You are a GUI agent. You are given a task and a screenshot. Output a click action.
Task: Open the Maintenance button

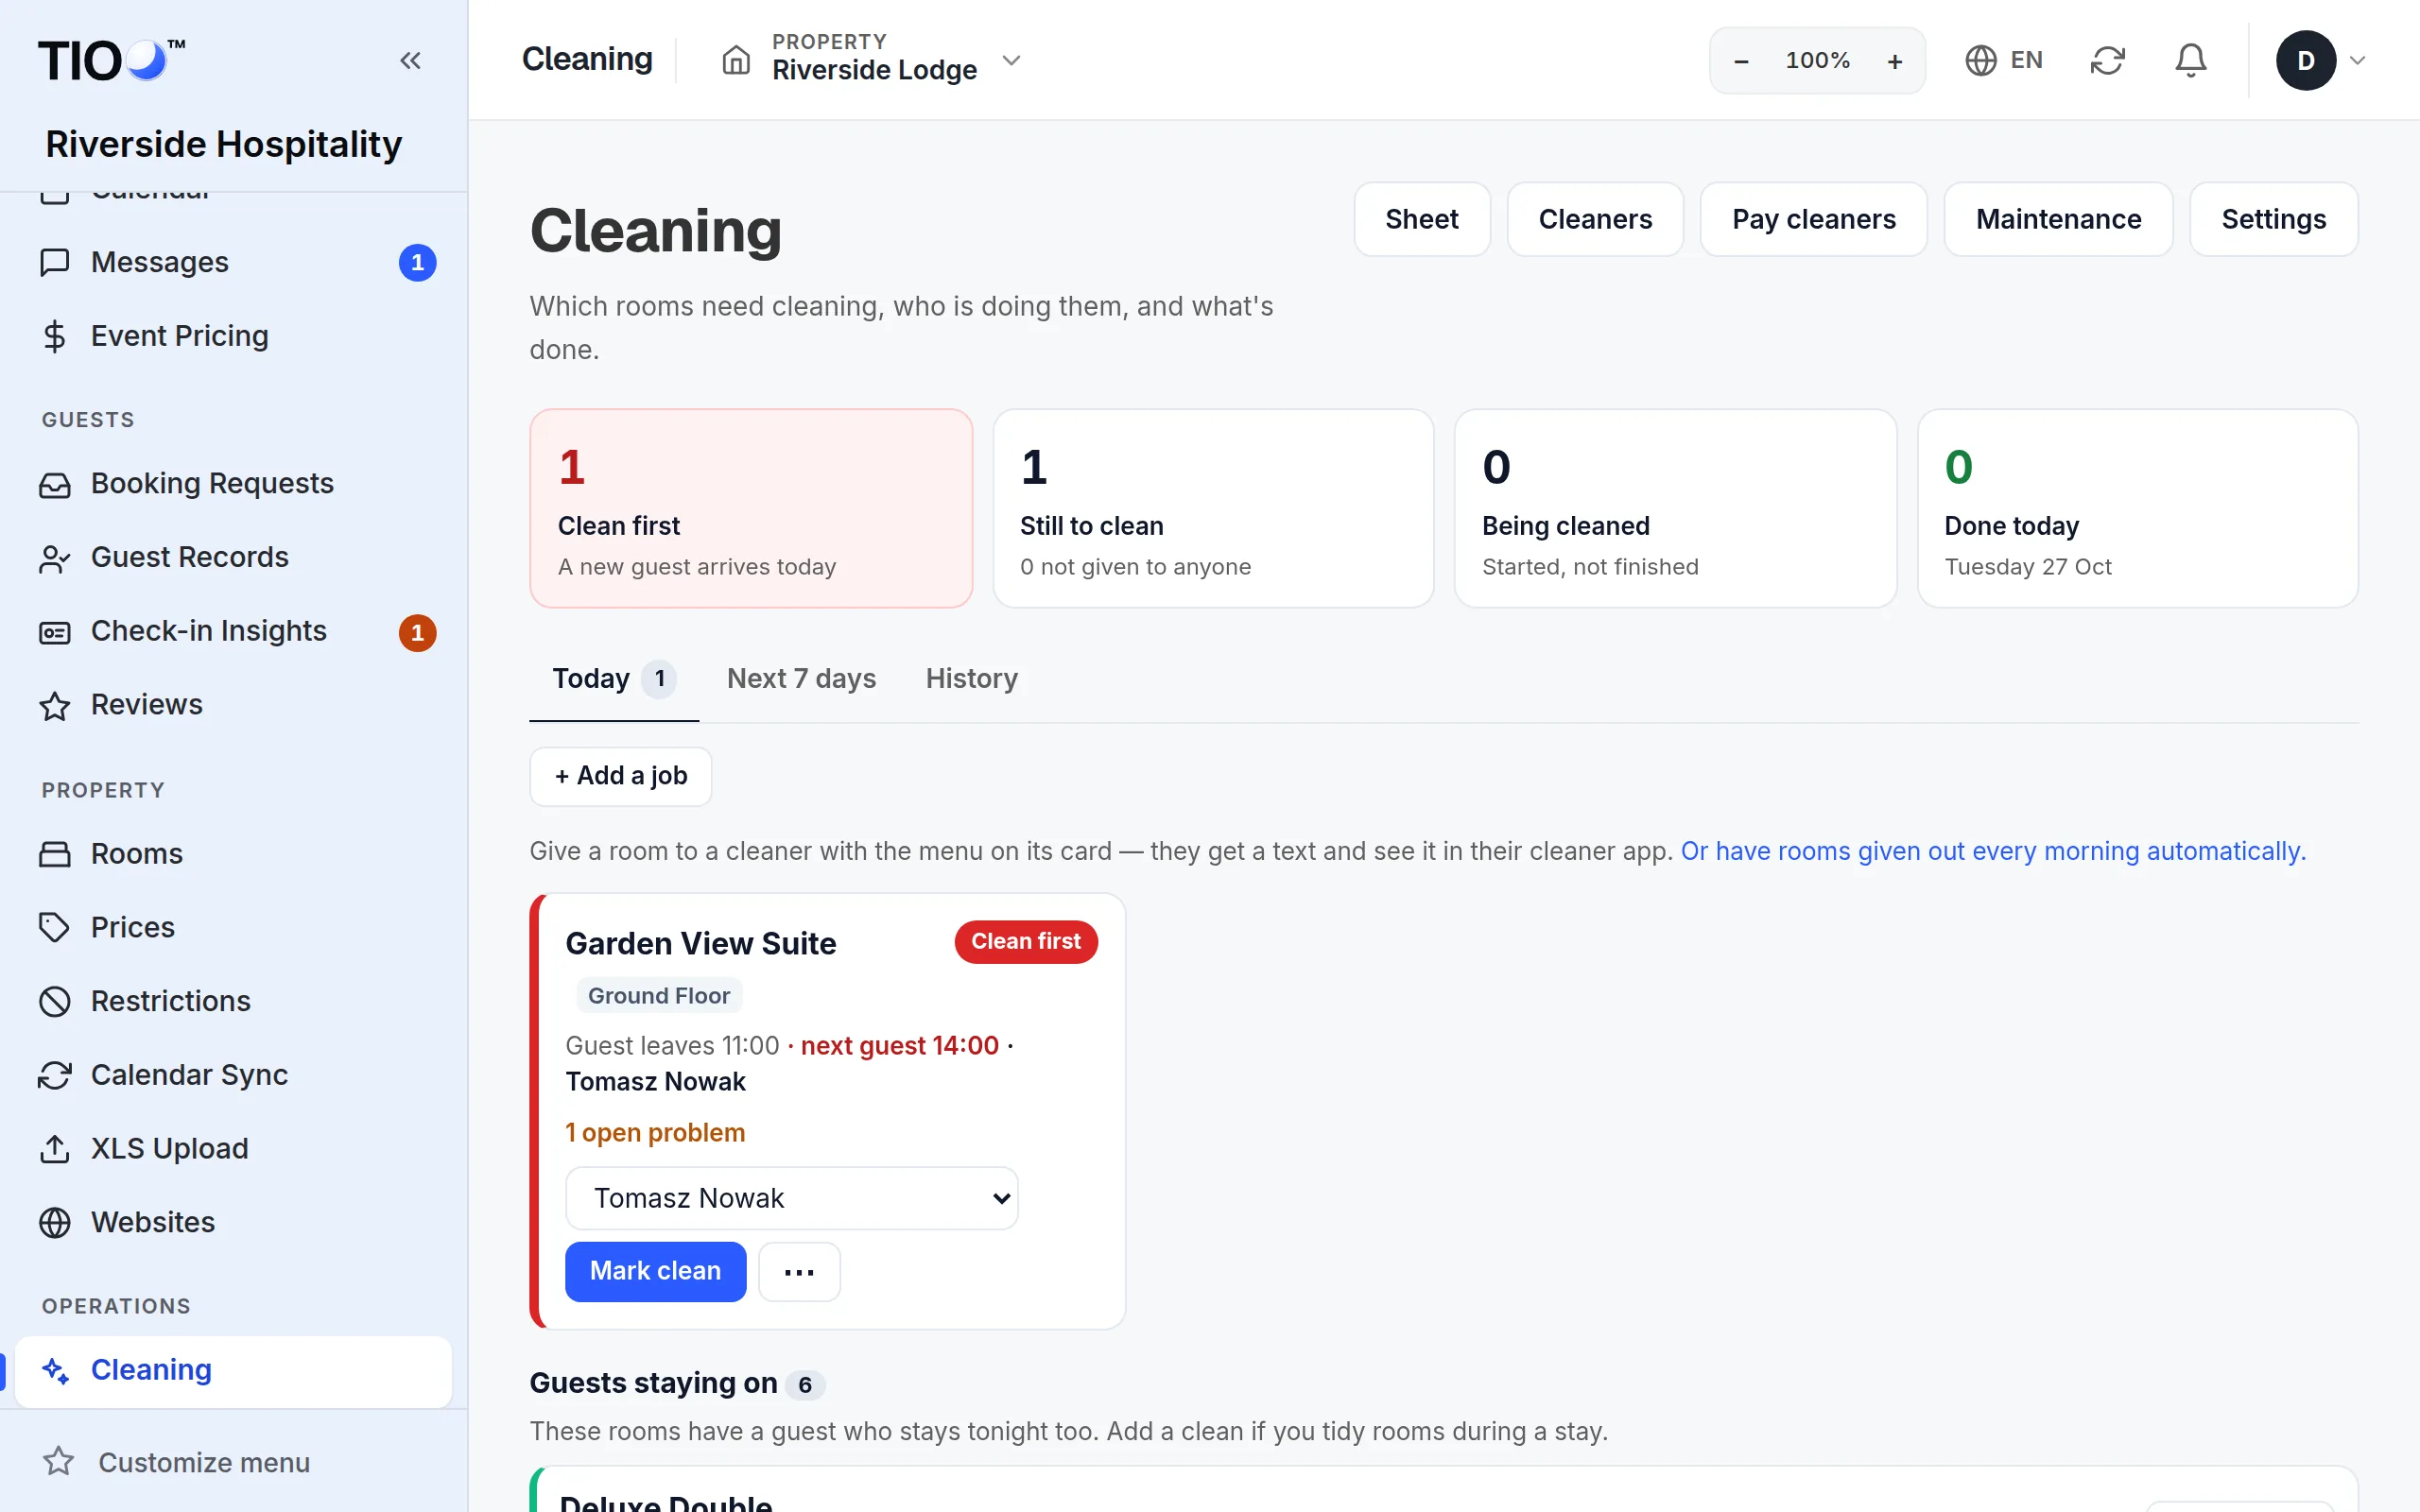[x=2058, y=219]
